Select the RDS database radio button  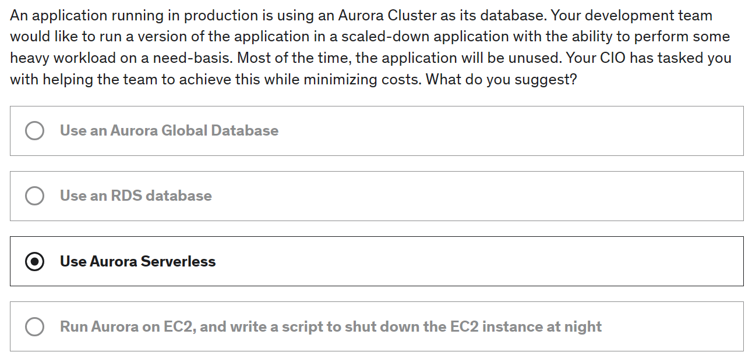34,196
